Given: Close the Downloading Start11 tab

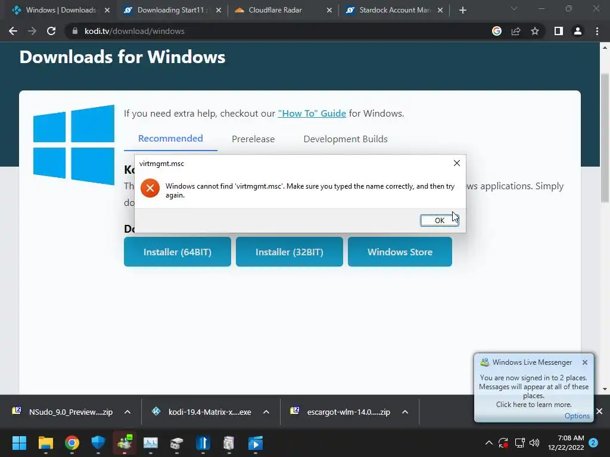Looking at the screenshot, I should click(219, 10).
